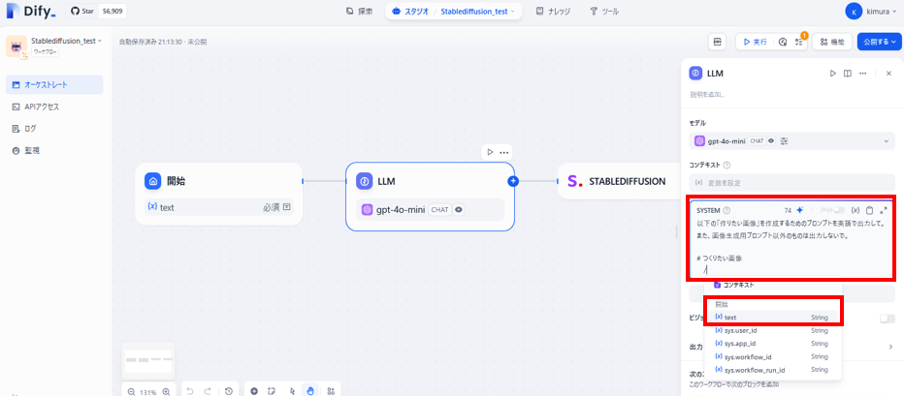Click the 実行 run button
The width and height of the screenshot is (904, 396).
click(756, 42)
